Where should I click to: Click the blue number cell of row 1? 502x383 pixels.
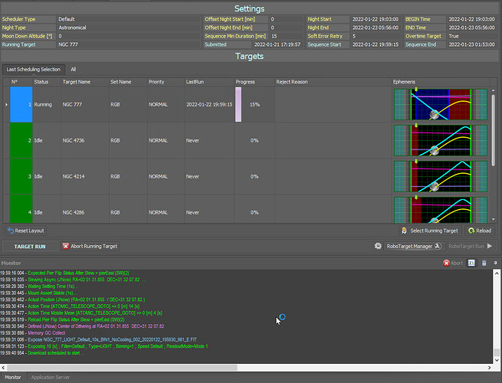tap(21, 105)
